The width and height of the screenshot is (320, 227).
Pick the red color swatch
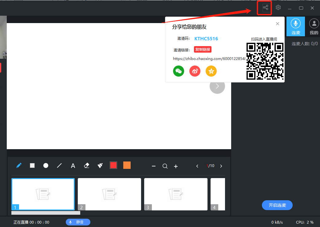[x=113, y=165]
